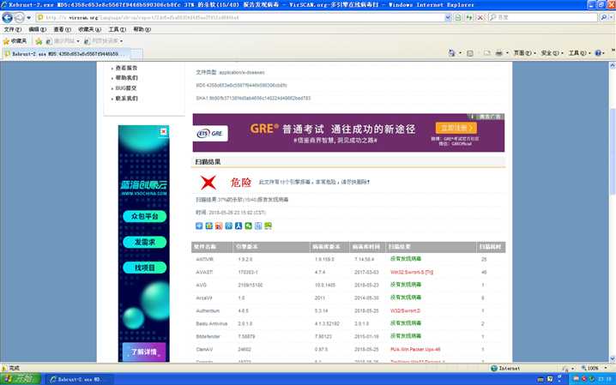The width and height of the screenshot is (616, 385).
Task: Click the 了解详情 button in the ad
Action: [x=144, y=352]
